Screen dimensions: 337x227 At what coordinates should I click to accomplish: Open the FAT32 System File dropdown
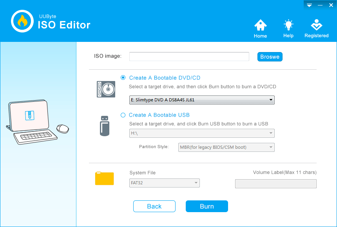point(165,183)
